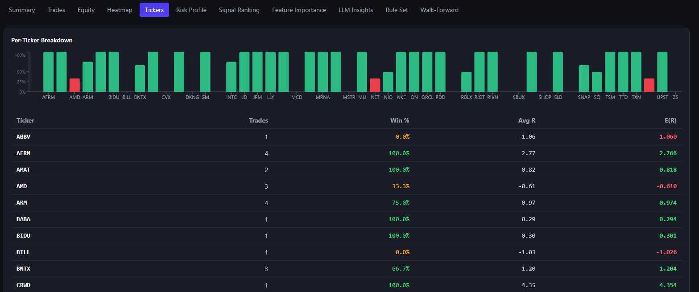699x292 pixels.
Task: Select the ABBV ticker row
Action: pos(347,137)
